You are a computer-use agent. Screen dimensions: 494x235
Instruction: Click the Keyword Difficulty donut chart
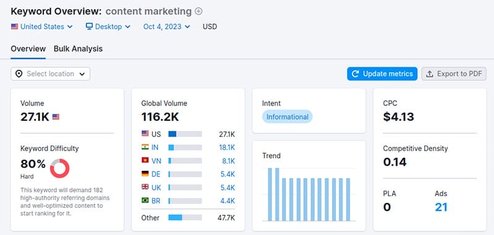click(x=59, y=168)
